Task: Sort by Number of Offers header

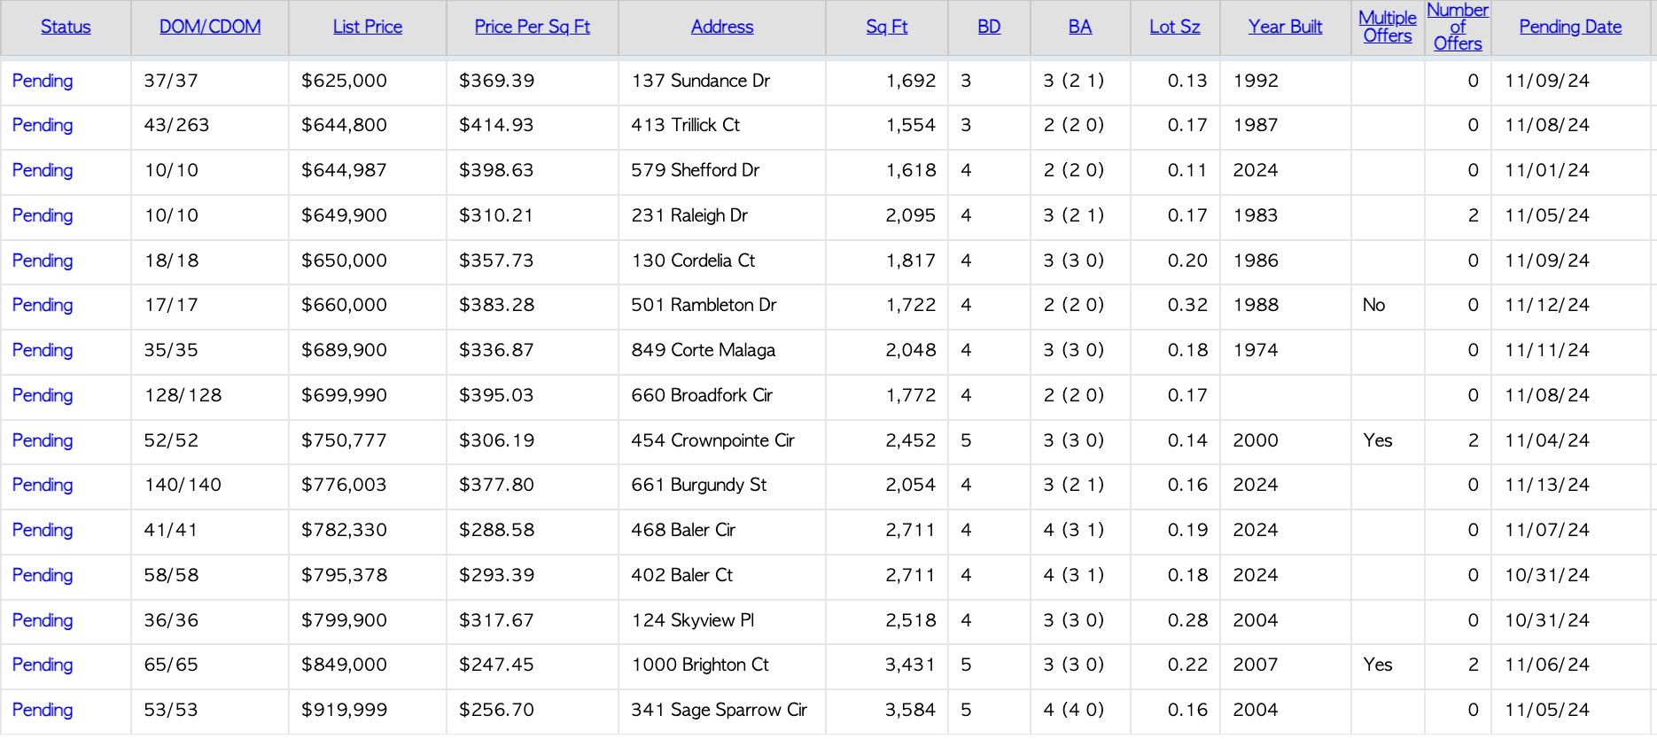Action: click(1458, 27)
